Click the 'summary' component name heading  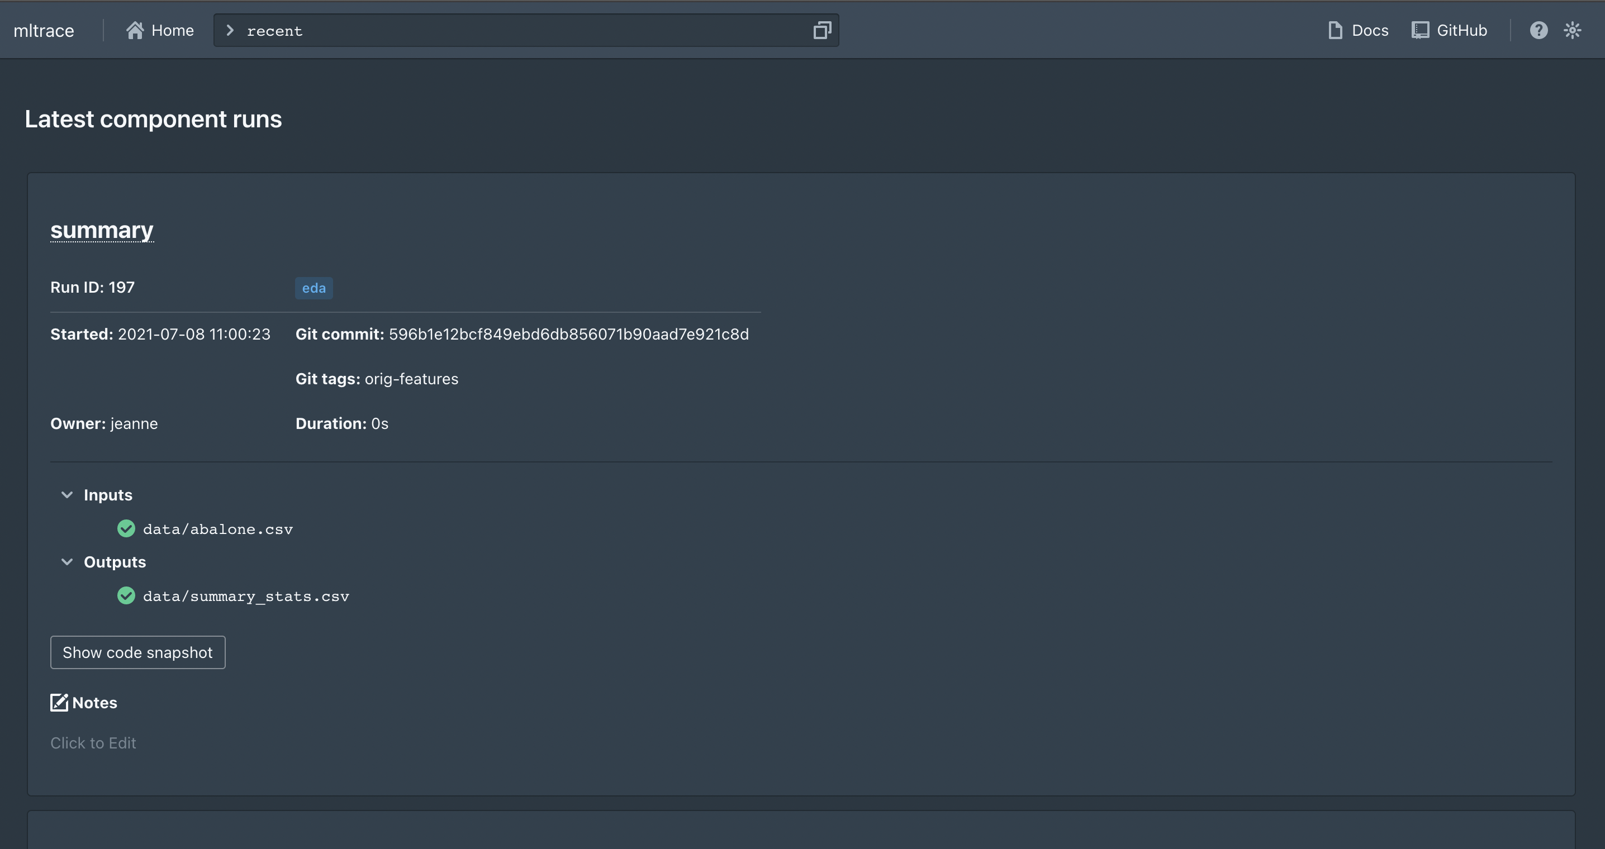click(102, 230)
